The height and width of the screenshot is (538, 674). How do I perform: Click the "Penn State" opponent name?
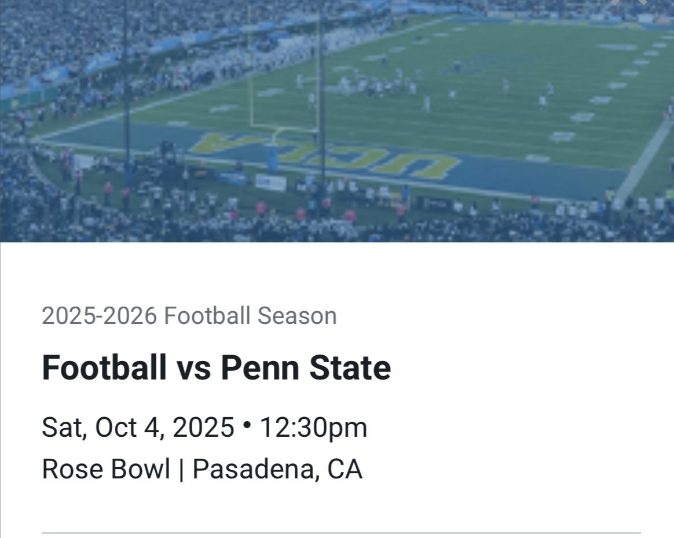[x=306, y=368]
